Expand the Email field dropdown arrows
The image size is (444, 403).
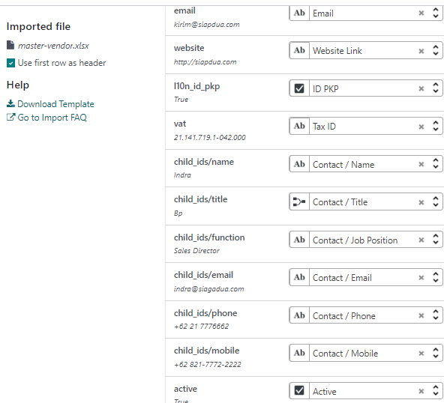click(x=436, y=13)
